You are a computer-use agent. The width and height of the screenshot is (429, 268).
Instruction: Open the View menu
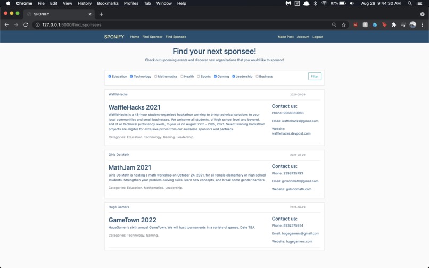(67, 3)
